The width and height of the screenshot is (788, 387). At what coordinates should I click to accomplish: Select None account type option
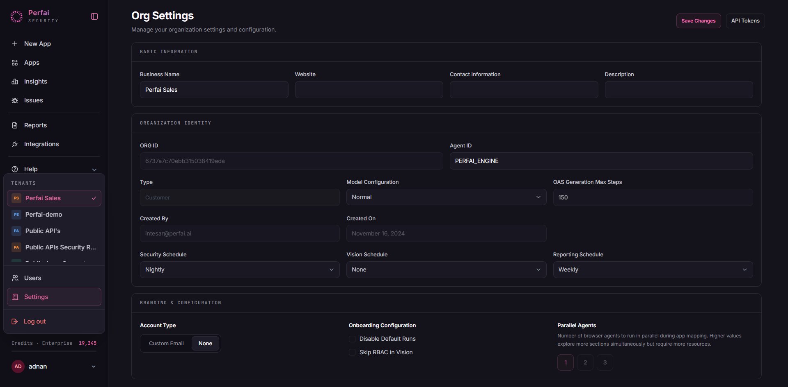pyautogui.click(x=205, y=344)
